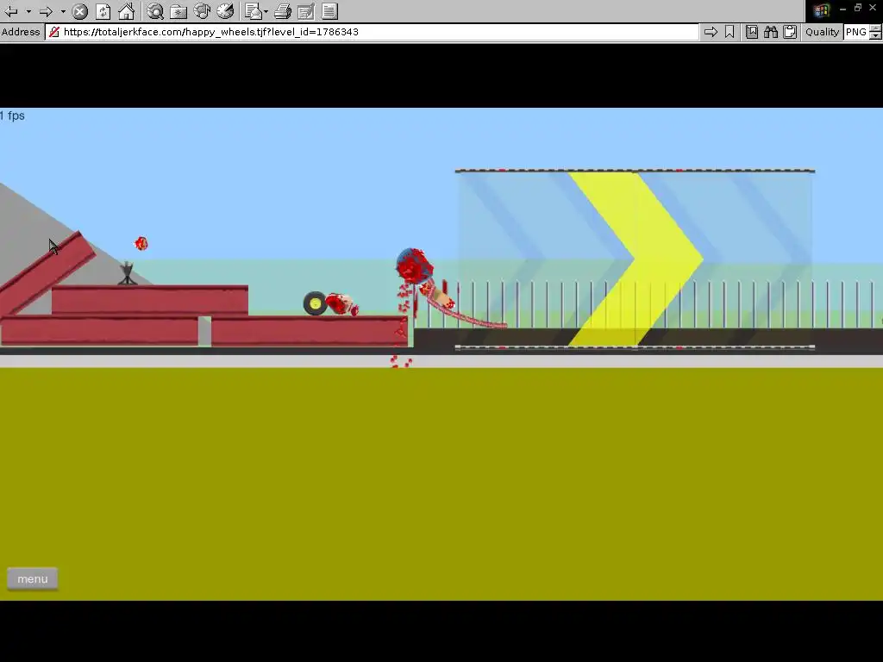Click the Quality PNG format field
The image size is (883, 662).
tap(856, 32)
